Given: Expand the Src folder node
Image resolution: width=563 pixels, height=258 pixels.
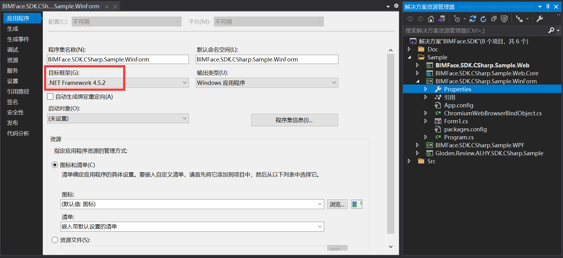Looking at the screenshot, I should point(409,161).
